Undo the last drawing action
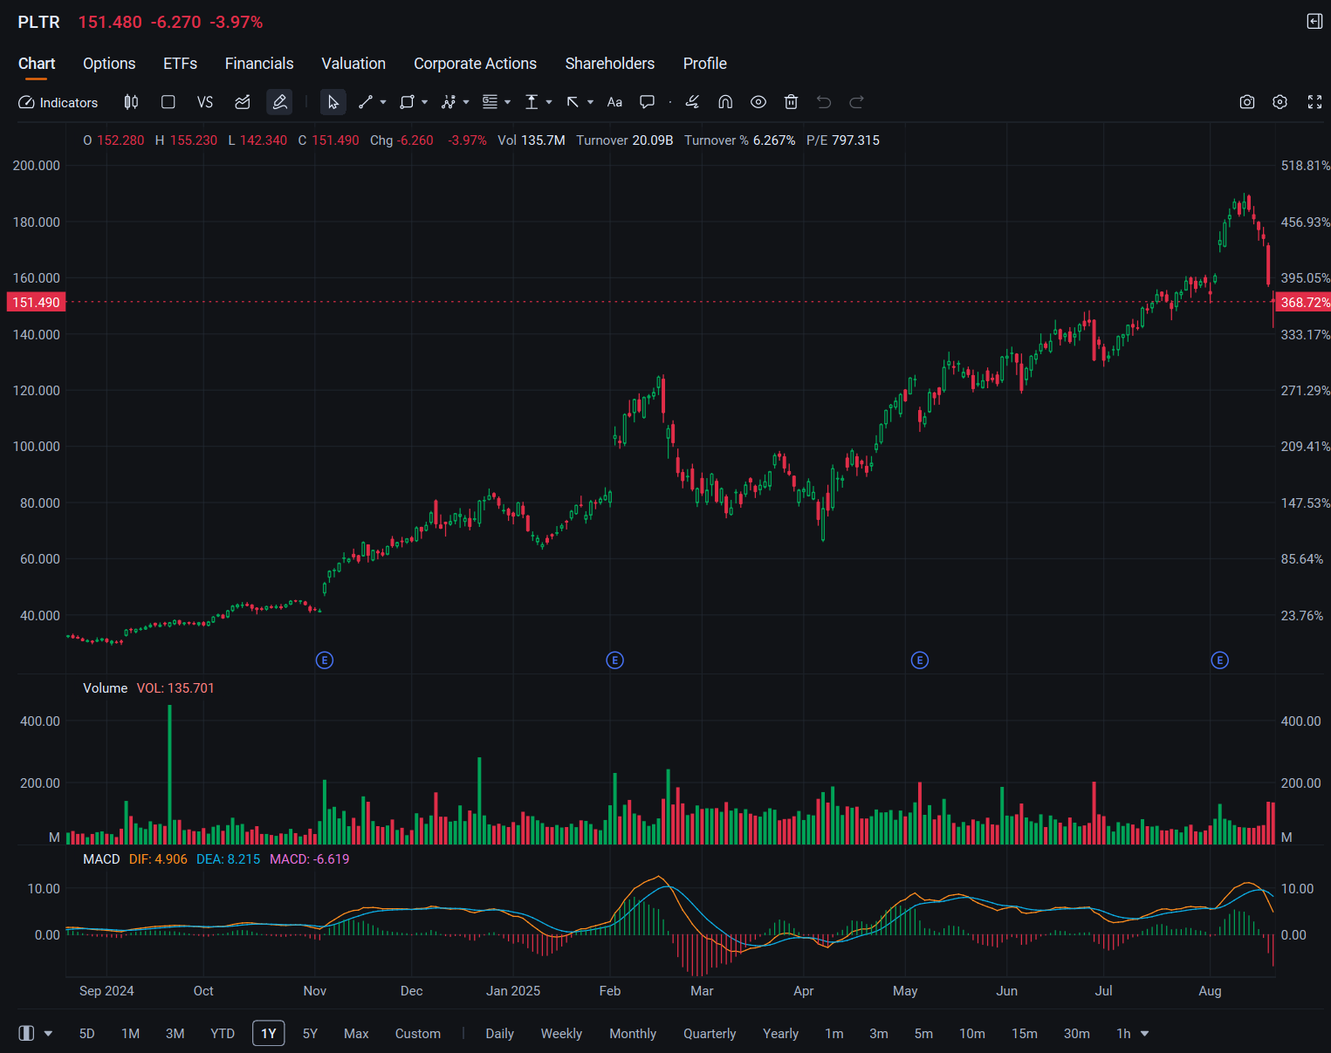 click(824, 102)
